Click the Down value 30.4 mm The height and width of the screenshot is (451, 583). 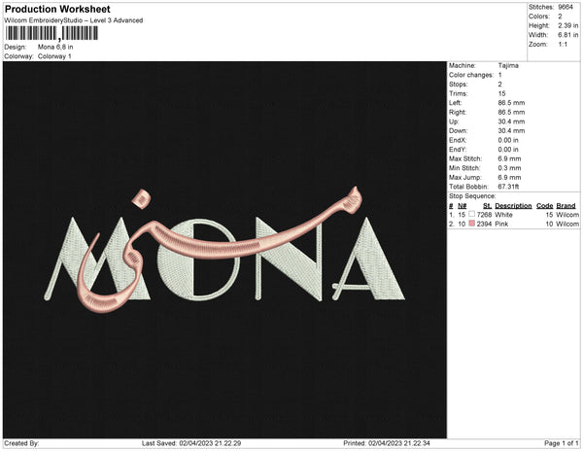click(x=511, y=131)
